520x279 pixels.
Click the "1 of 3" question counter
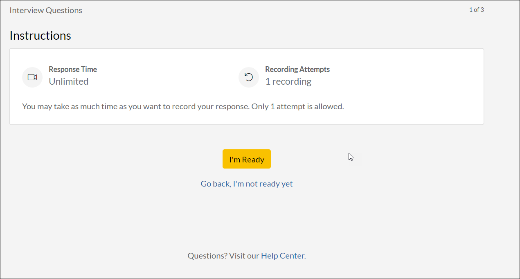click(476, 10)
